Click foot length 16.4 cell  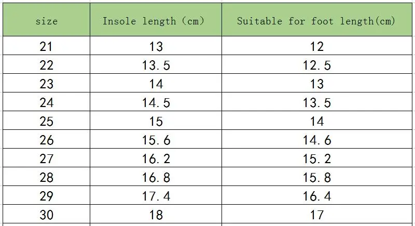pyautogui.click(x=316, y=196)
